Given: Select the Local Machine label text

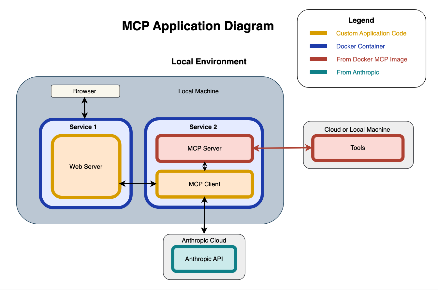Looking at the screenshot, I should (198, 91).
